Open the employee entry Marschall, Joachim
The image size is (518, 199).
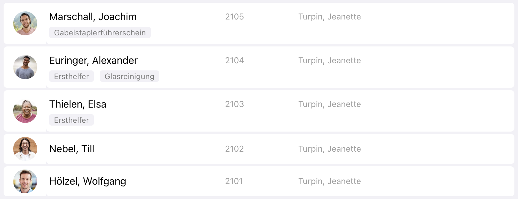(93, 17)
